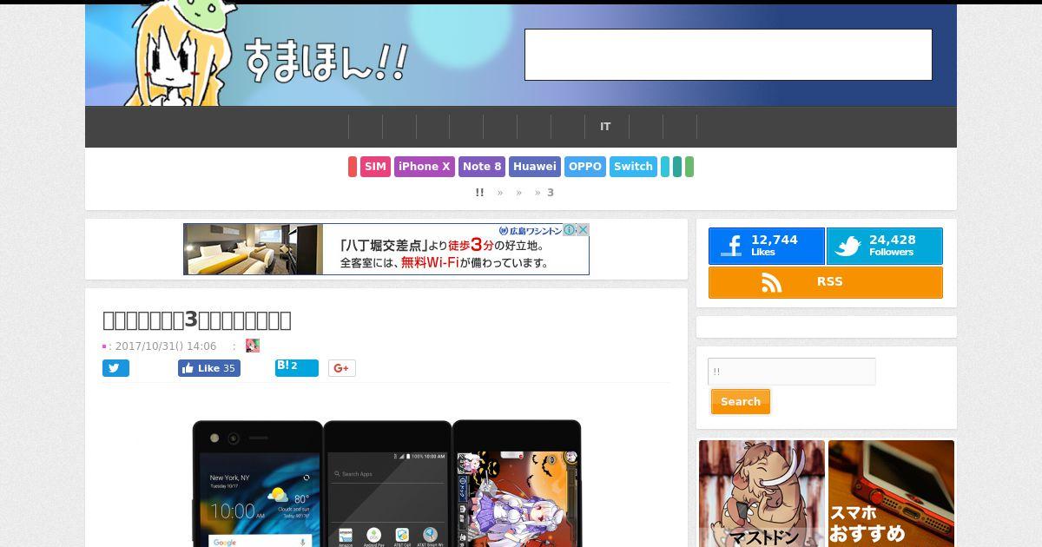1042x547 pixels.
Task: Focus the sidebar search input field
Action: [x=792, y=372]
